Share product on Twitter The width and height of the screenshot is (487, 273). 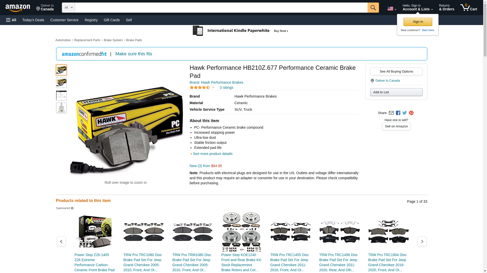coord(405,113)
